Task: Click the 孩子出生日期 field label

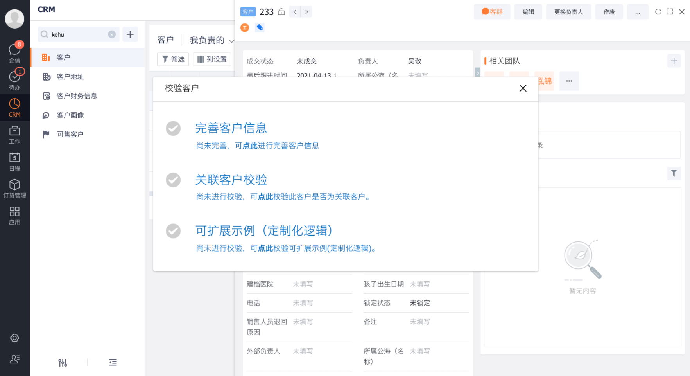Action: 384,284
